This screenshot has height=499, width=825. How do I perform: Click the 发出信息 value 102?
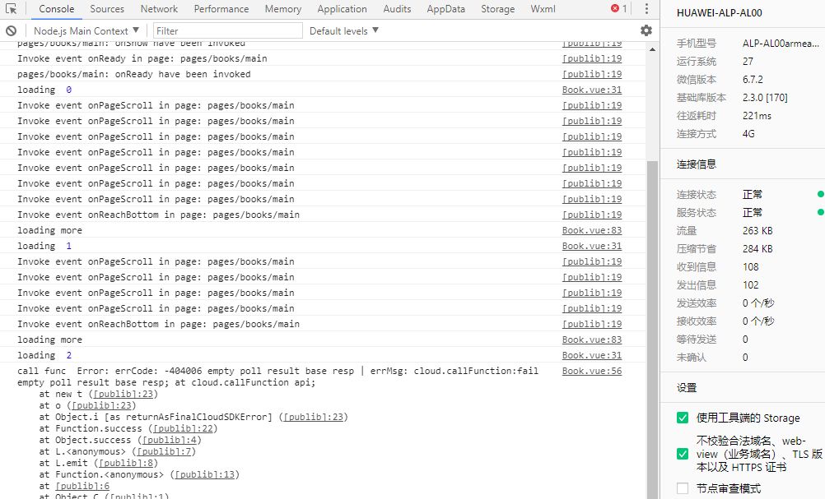click(751, 284)
